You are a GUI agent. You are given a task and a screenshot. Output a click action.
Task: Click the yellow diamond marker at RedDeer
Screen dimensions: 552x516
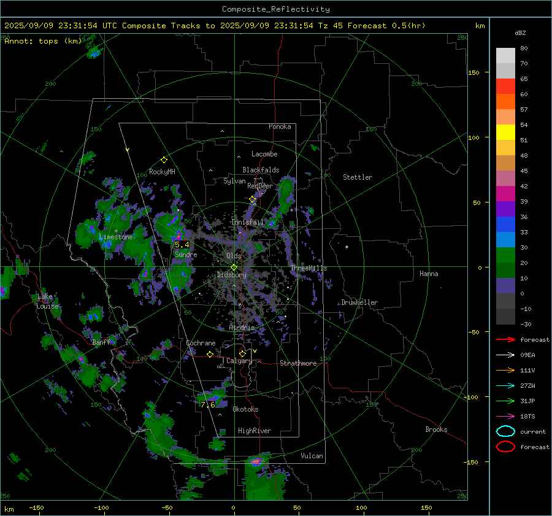click(x=253, y=199)
